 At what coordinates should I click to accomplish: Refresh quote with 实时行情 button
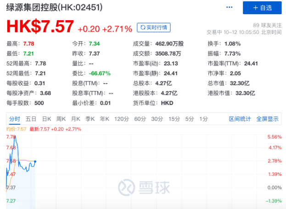(154, 27)
